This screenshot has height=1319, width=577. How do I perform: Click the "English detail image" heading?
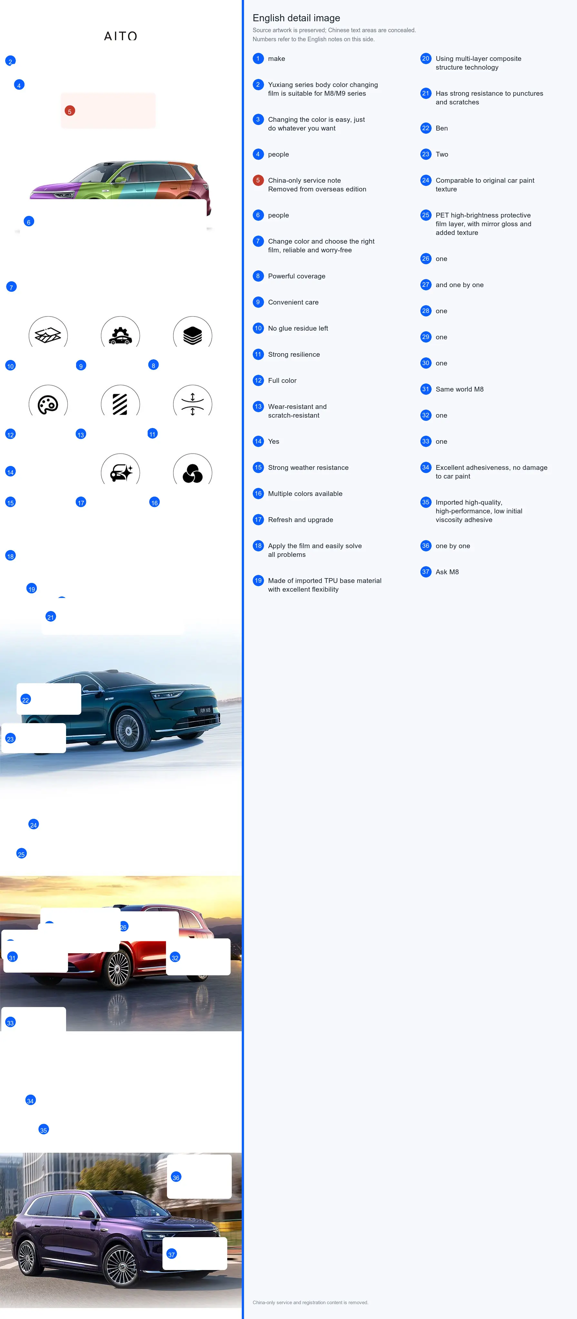click(x=297, y=18)
